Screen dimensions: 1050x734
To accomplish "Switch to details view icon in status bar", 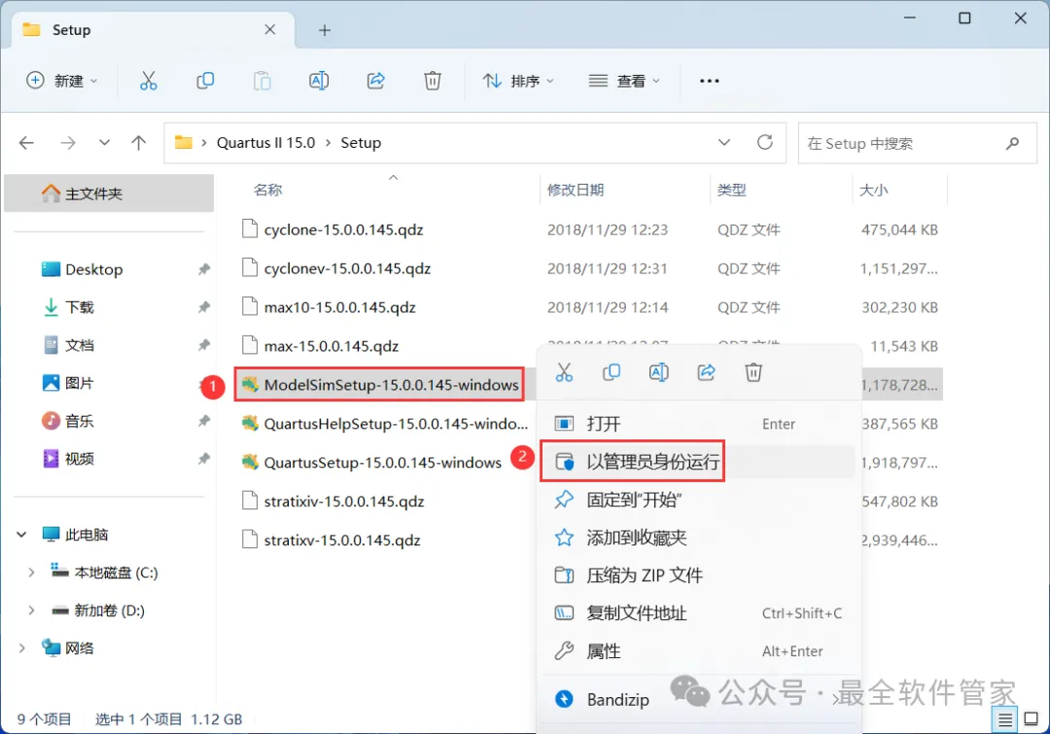I will 1005,719.
